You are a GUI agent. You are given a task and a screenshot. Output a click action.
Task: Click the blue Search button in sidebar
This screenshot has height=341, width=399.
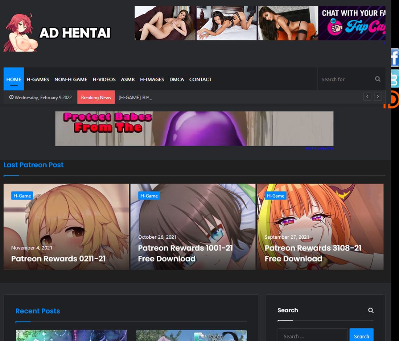pyautogui.click(x=361, y=337)
